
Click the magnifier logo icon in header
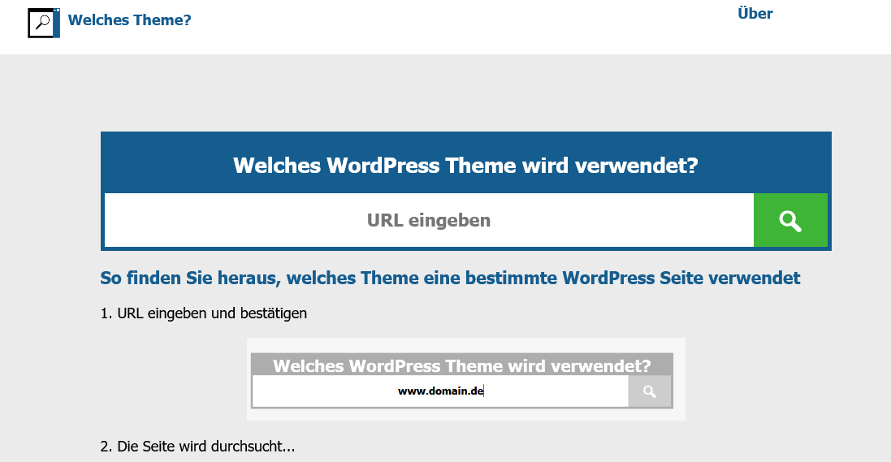(x=44, y=24)
